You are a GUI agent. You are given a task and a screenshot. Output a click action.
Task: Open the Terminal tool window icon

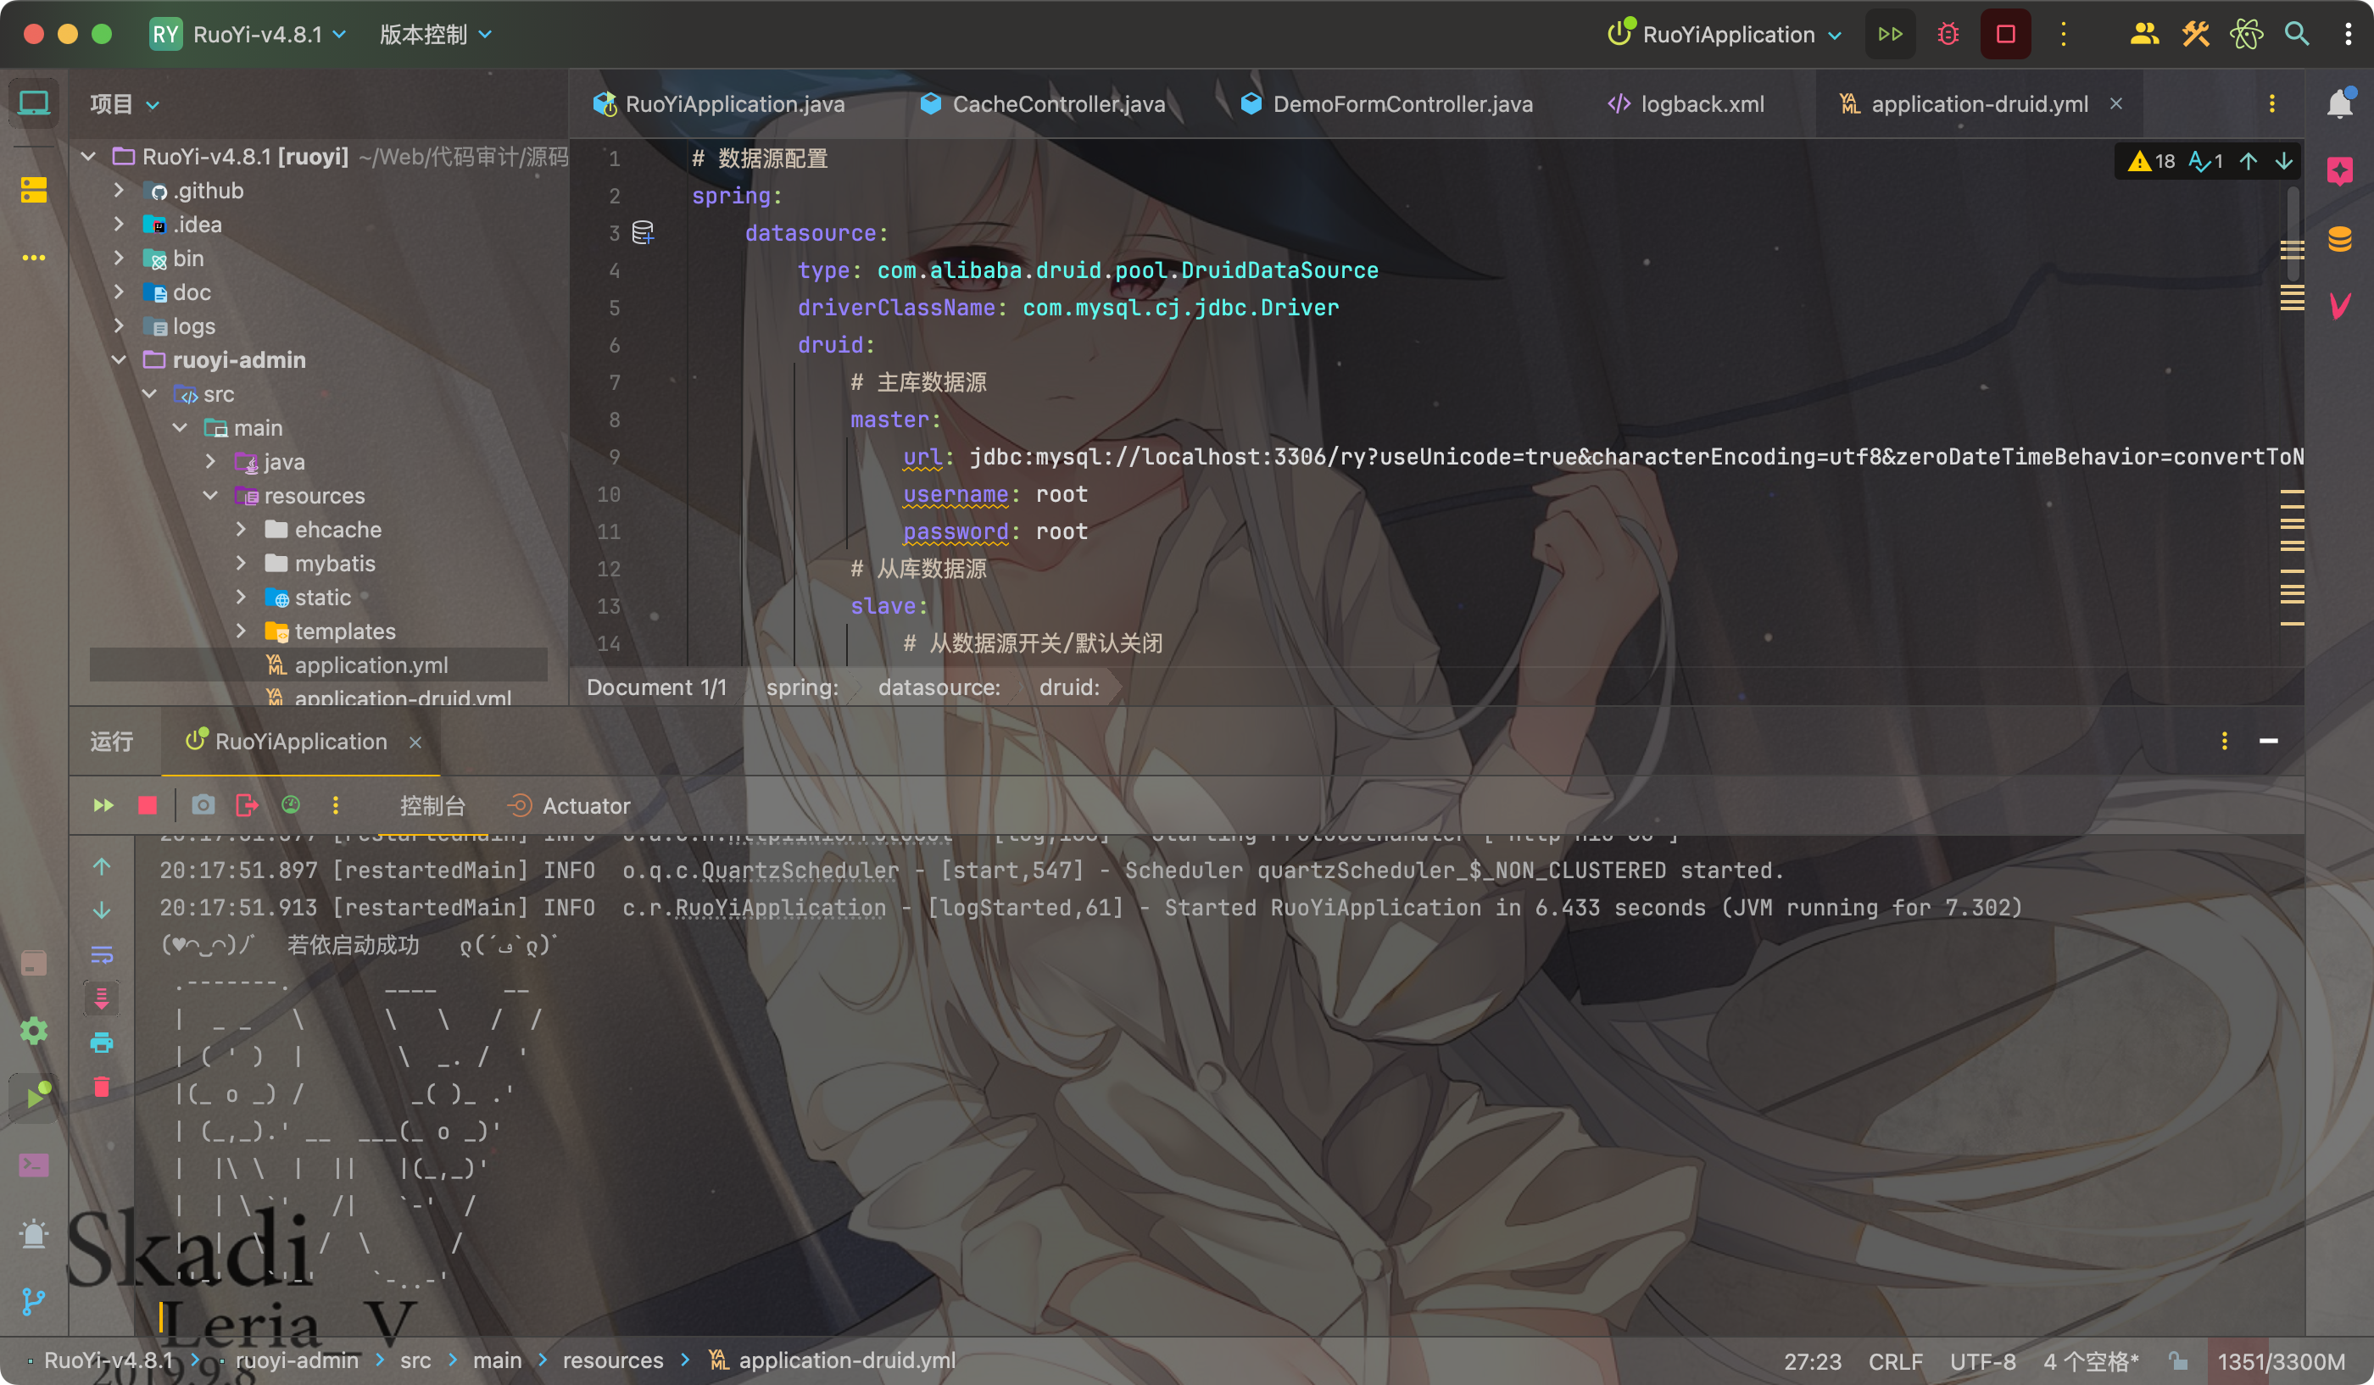pos(33,1165)
